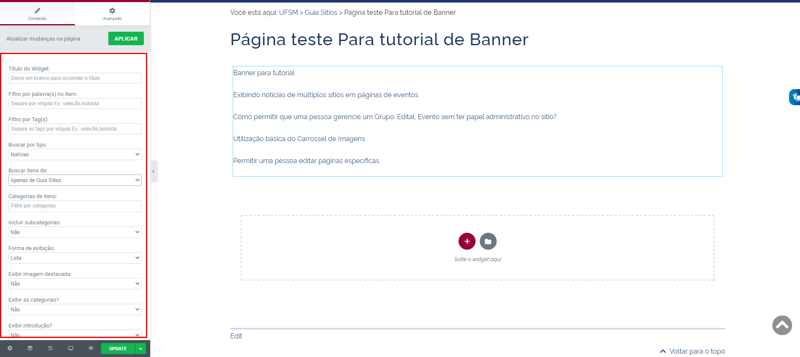This screenshot has height=357, width=800.
Task: Open the accessibility hand icon at right edge
Action: tap(795, 97)
